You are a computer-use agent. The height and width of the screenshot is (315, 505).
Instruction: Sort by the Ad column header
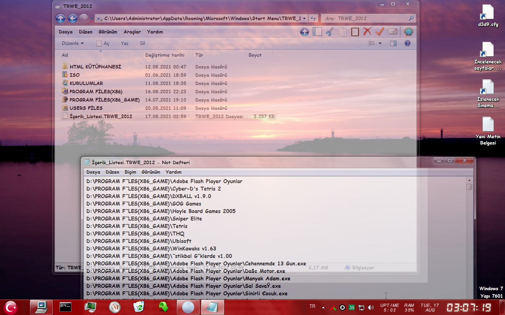coord(101,55)
